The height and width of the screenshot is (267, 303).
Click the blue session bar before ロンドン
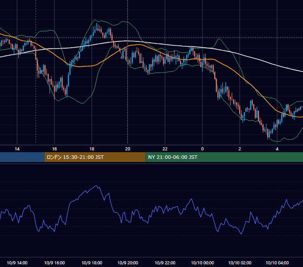[x=22, y=157]
